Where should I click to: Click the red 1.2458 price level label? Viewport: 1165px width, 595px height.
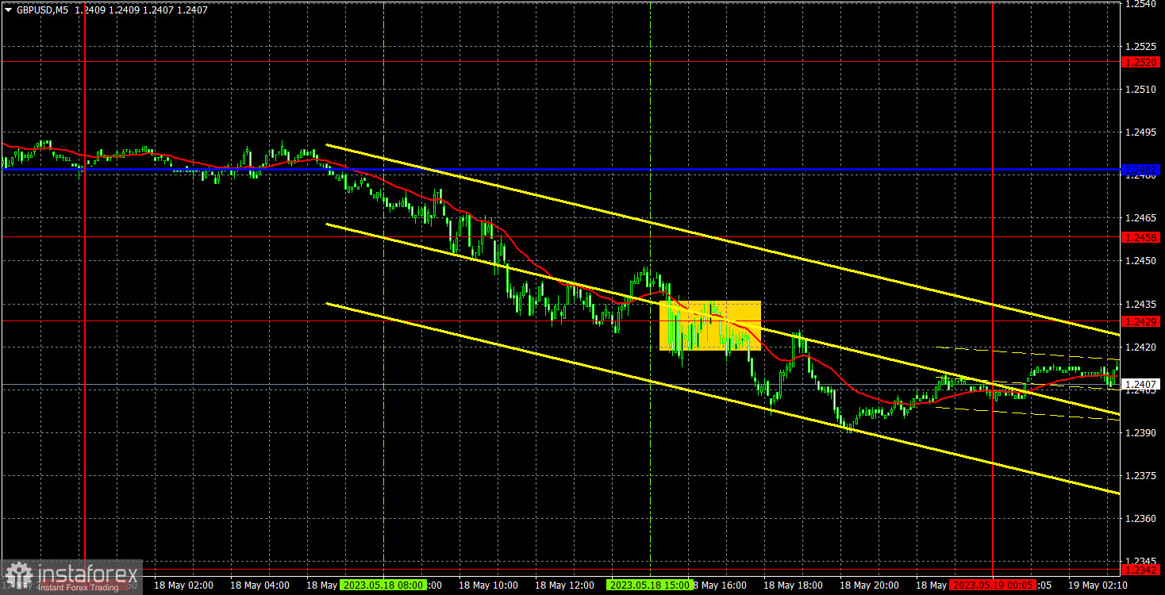click(x=1141, y=237)
